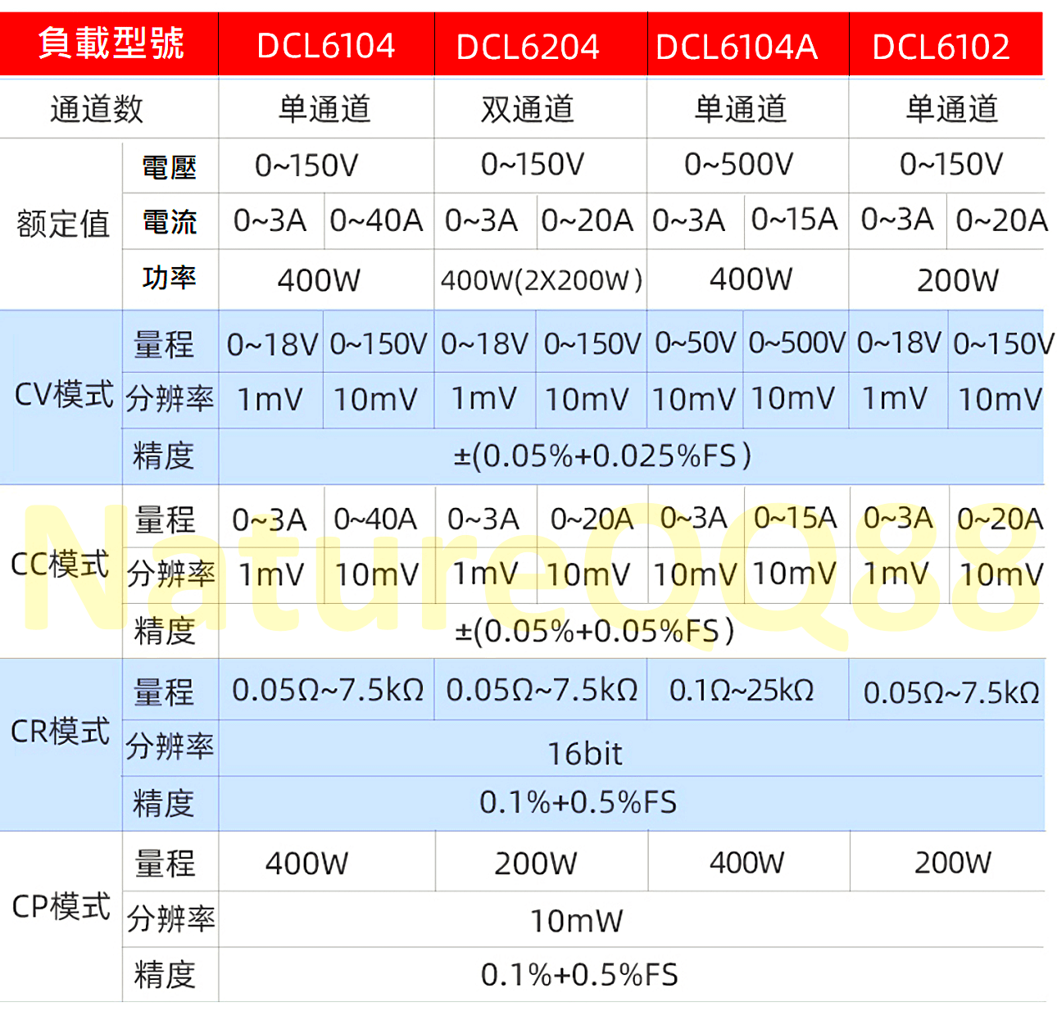The image size is (1057, 1016).
Task: Select the 10mW resolution cell
Action: click(x=576, y=921)
